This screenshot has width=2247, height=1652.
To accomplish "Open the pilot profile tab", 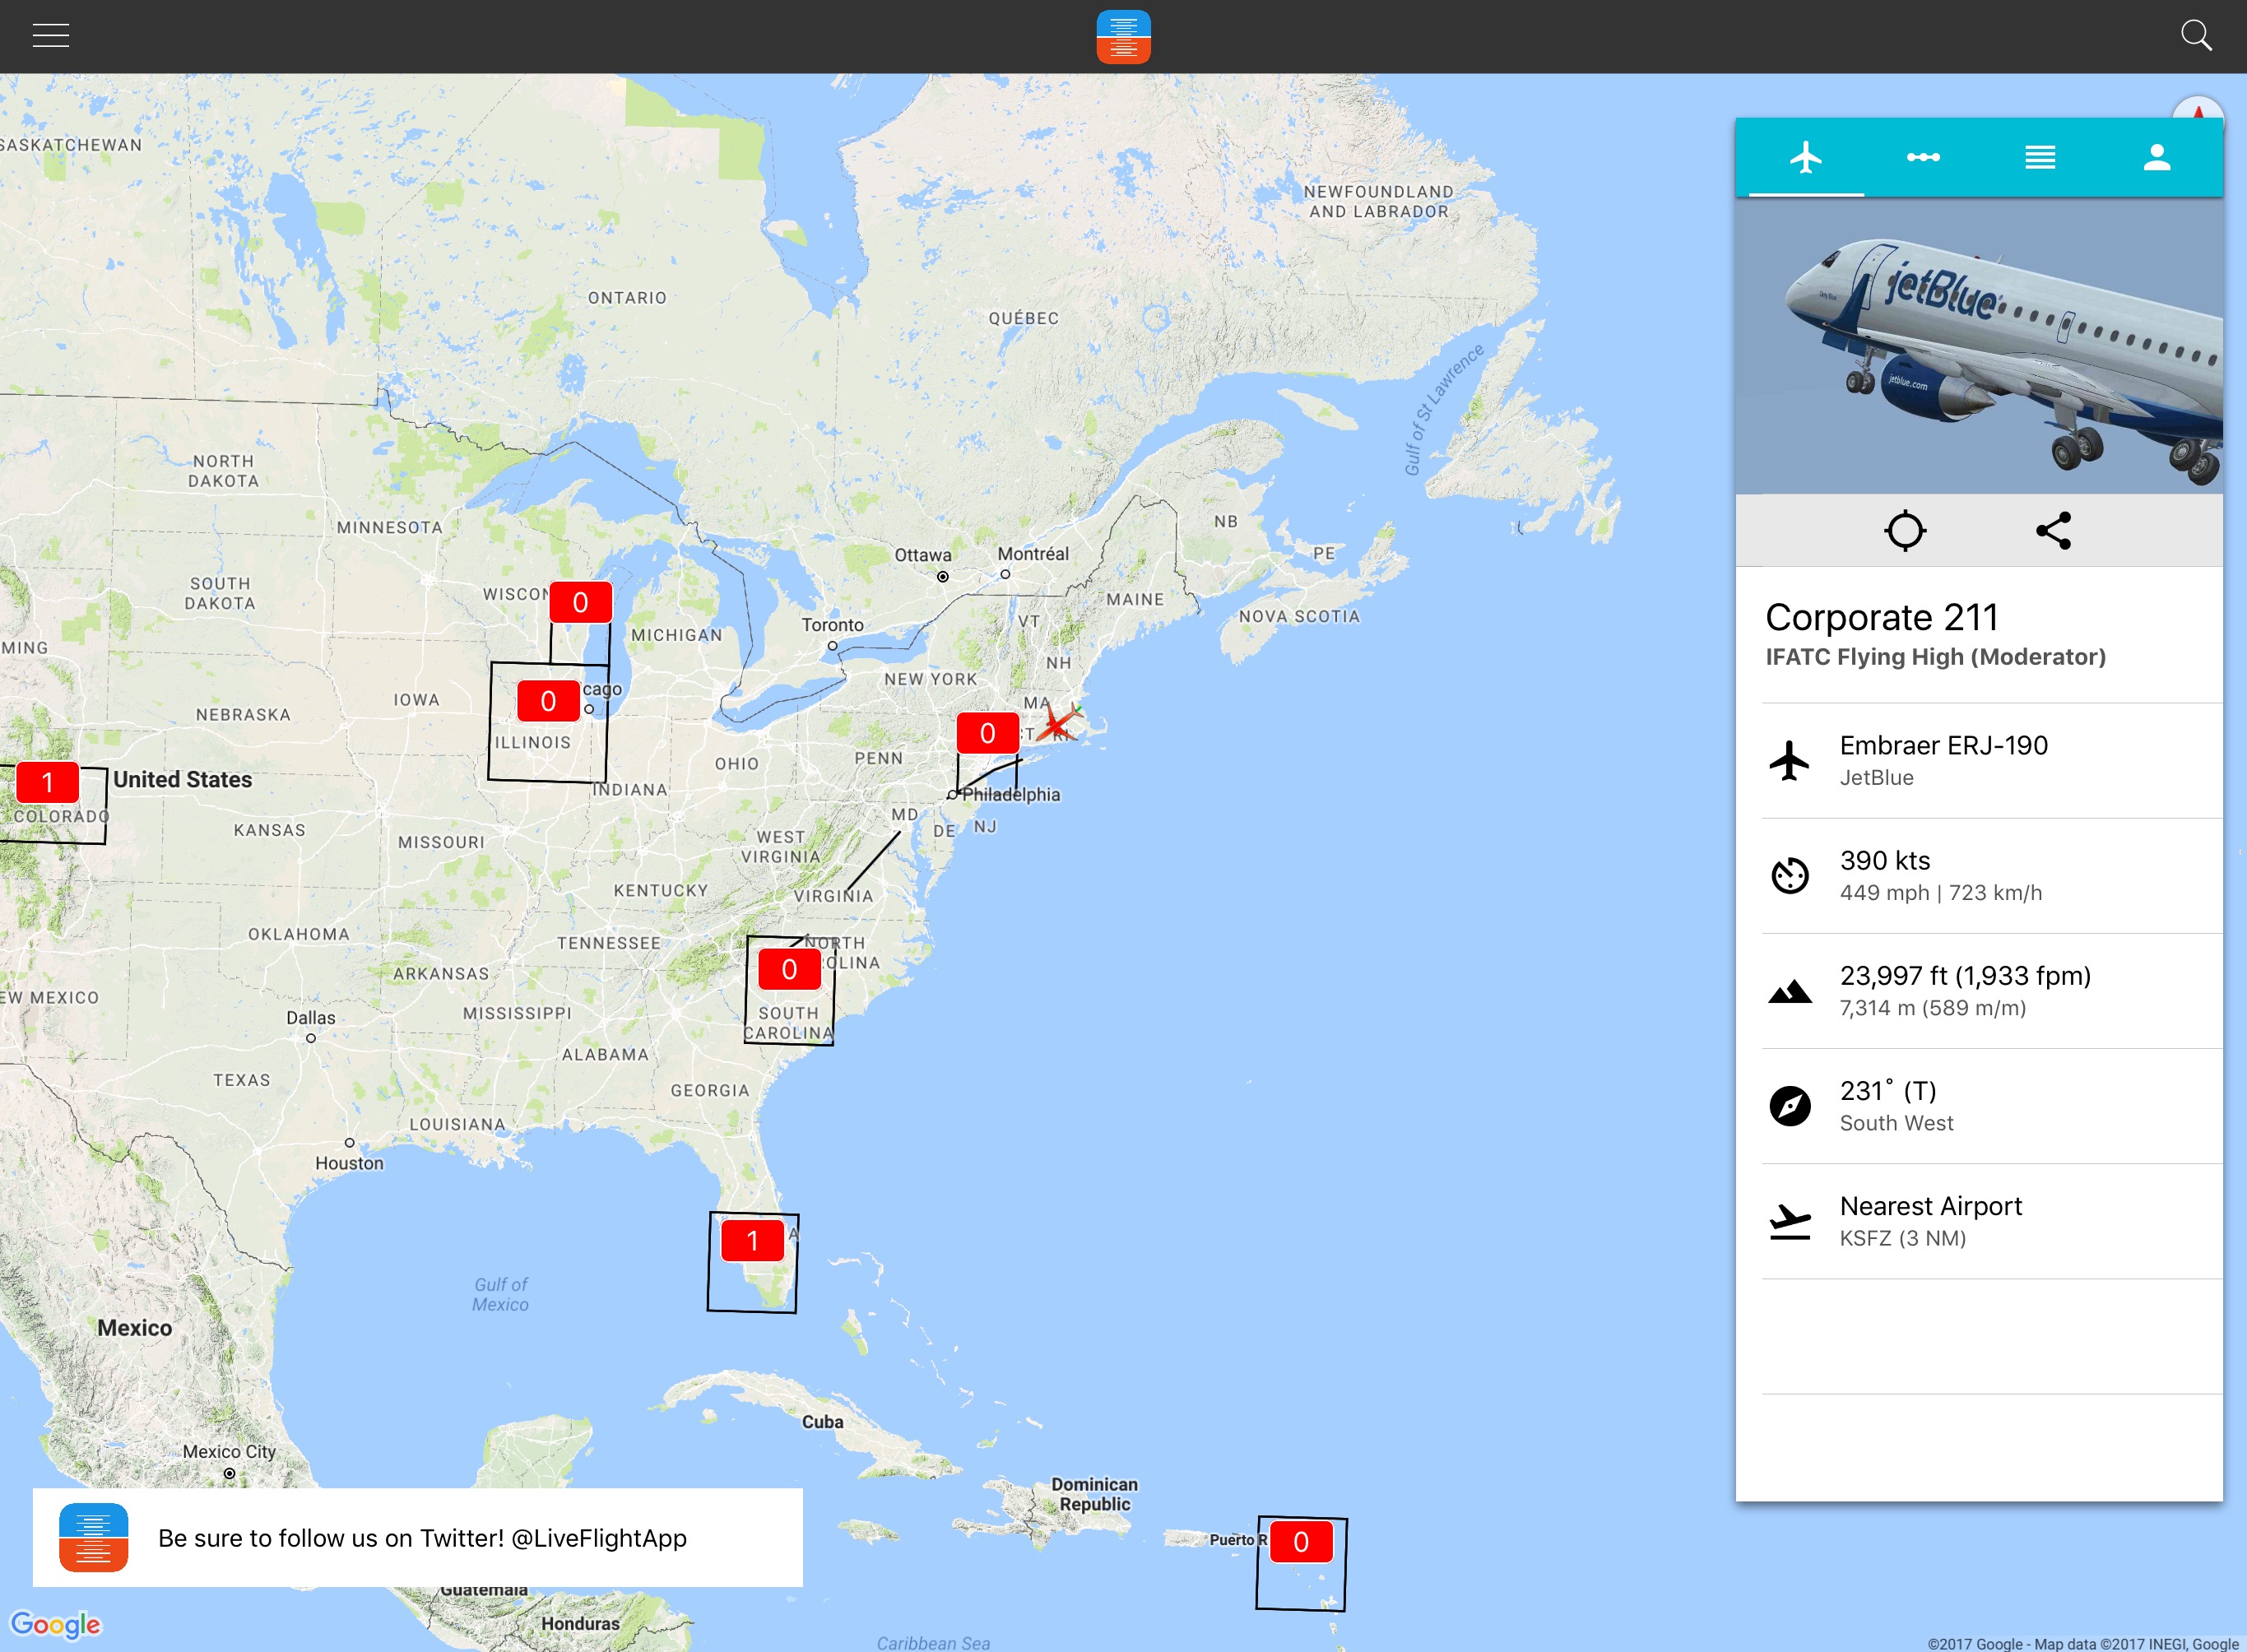I will [x=2157, y=157].
